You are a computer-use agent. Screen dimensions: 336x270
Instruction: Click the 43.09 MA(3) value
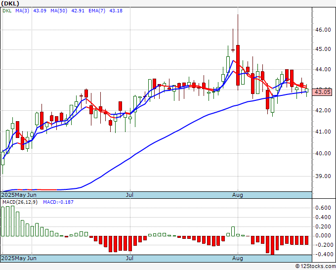pos(40,11)
